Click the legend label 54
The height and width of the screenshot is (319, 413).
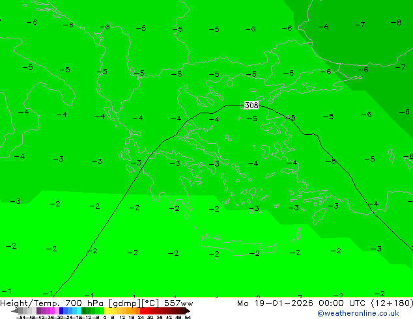pos(188,317)
